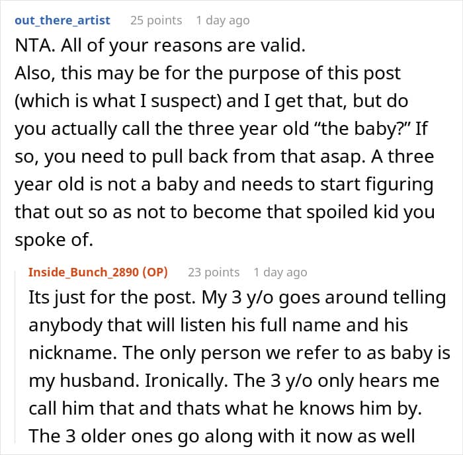Open Inside_Bunch_2890 (OP) profile link
This screenshot has width=463, height=455.
pos(98,272)
